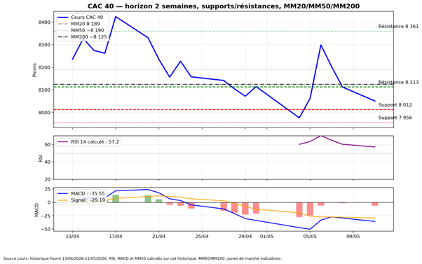Viewport: 422px width, 264px height.
Task: Click the −50 tick on the MACD axis
Action: (46, 229)
